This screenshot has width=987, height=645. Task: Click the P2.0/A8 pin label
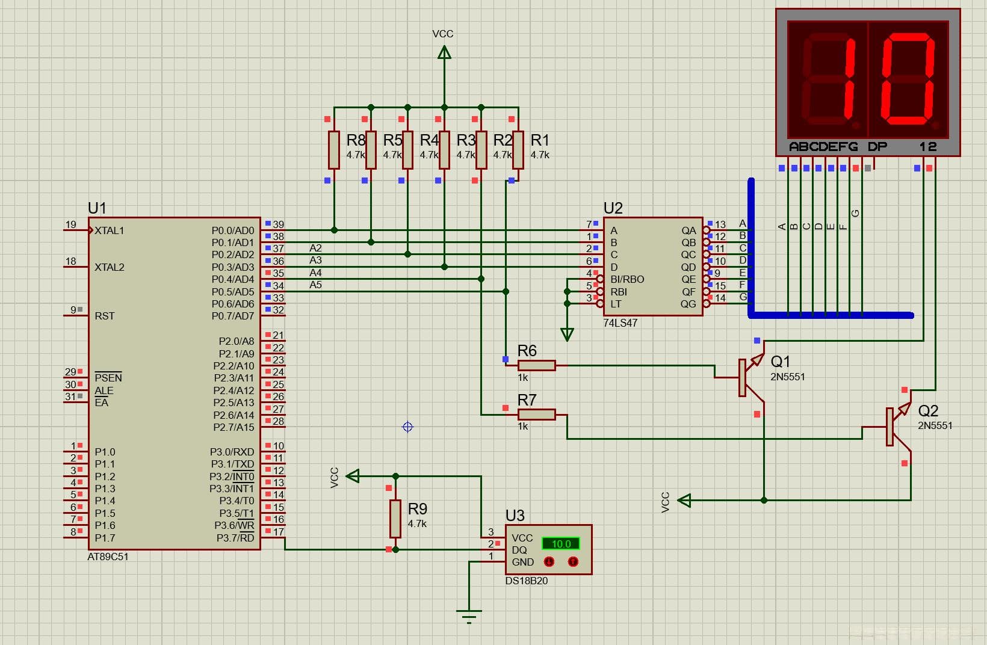tap(237, 341)
